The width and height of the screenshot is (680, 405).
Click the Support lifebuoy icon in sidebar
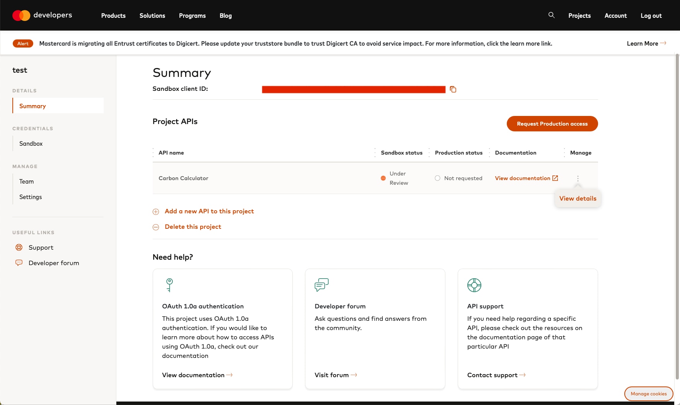click(x=19, y=247)
